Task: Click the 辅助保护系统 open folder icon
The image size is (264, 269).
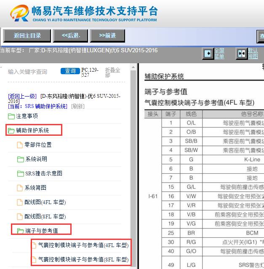Action: pyautogui.click(x=11, y=131)
